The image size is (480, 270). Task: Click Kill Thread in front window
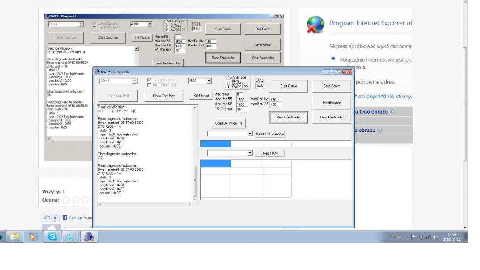(201, 96)
